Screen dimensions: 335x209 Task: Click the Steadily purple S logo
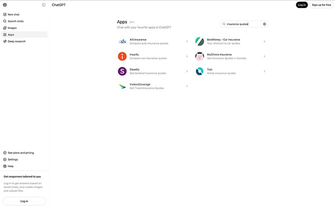122,71
